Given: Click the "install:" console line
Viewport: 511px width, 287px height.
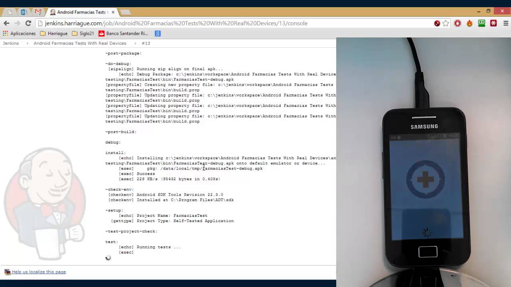Looking at the screenshot, I should tap(116, 153).
